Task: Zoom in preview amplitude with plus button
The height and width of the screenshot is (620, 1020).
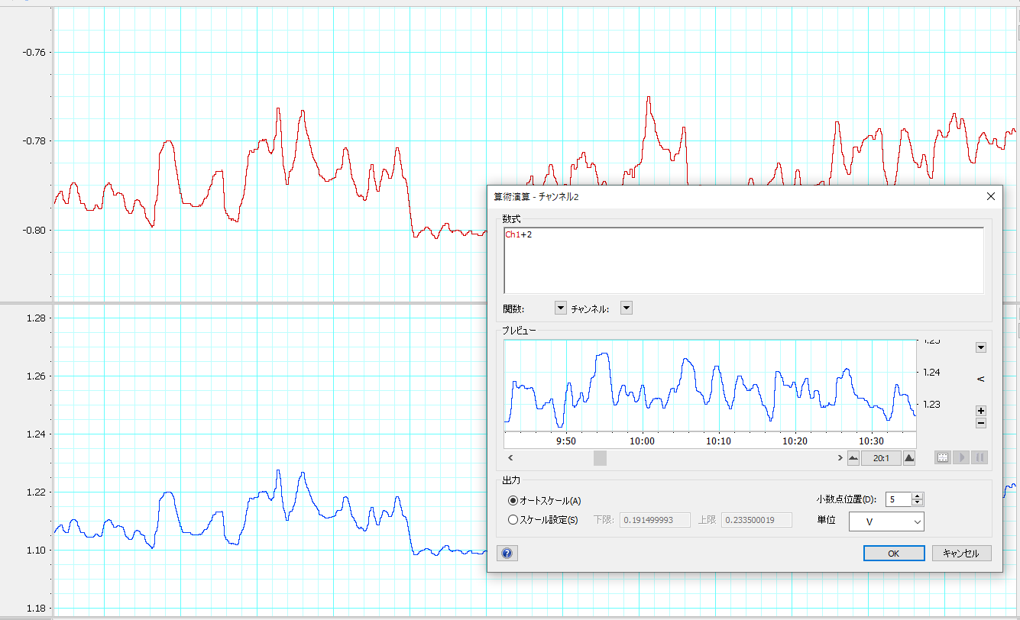Action: point(981,411)
